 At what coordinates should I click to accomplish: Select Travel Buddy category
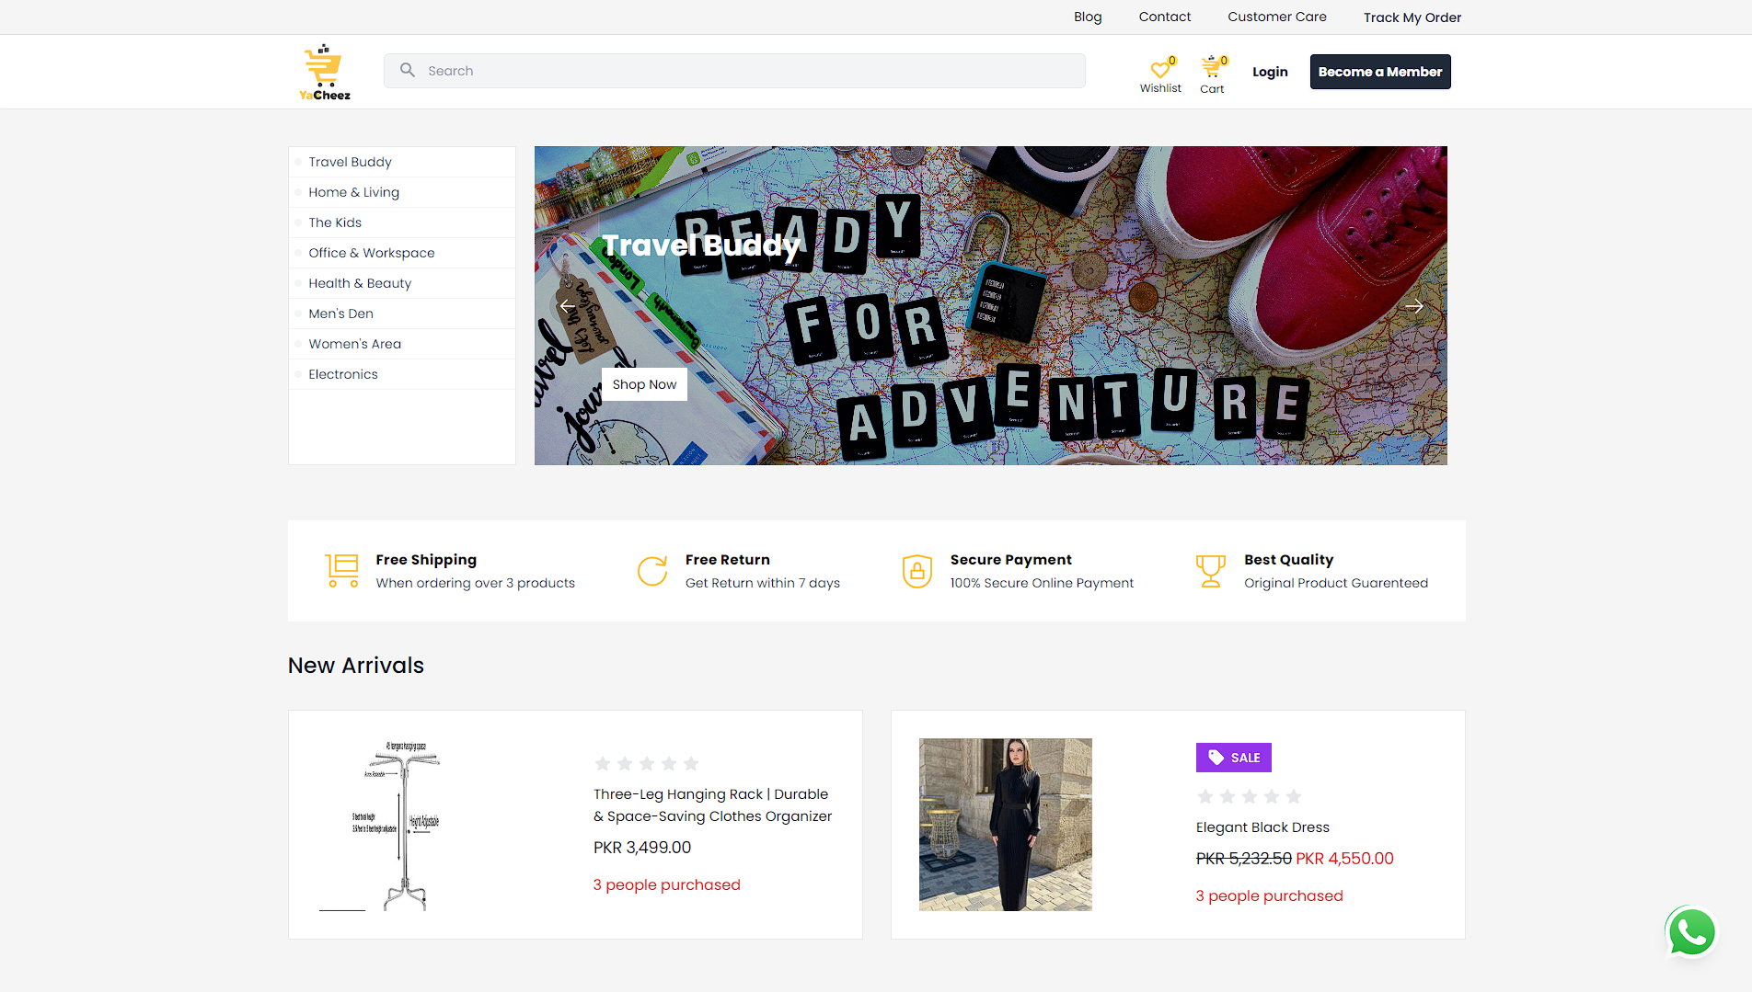(350, 162)
